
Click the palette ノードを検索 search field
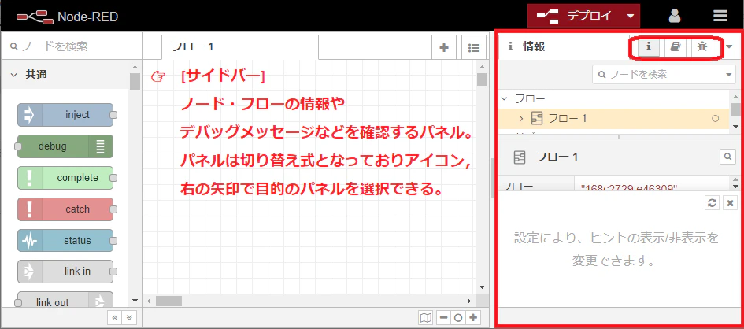71,46
